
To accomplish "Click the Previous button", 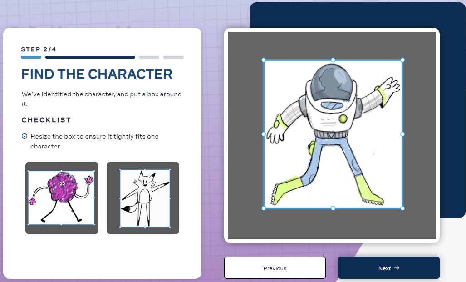I will (275, 268).
